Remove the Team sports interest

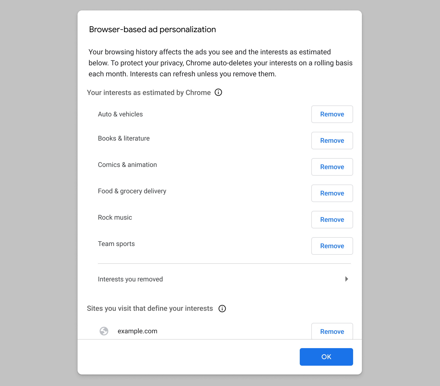(x=332, y=246)
